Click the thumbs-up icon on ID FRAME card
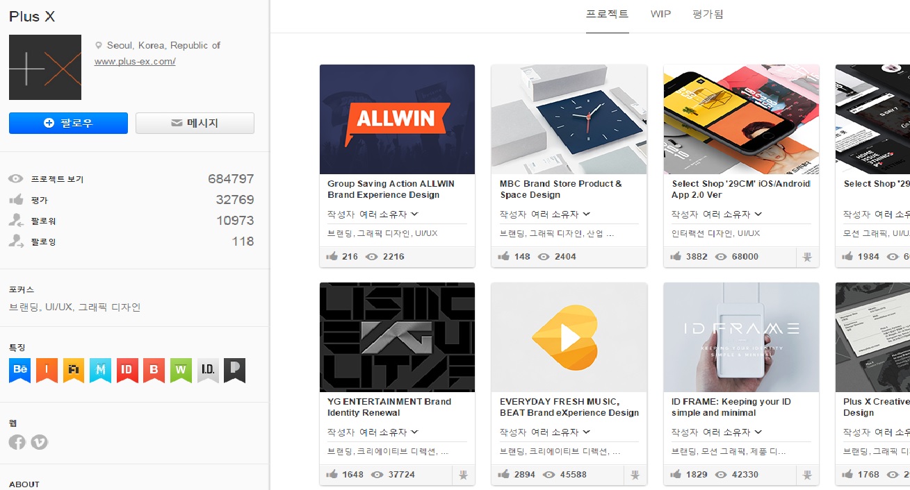Viewport: 910px width, 490px height. (675, 474)
